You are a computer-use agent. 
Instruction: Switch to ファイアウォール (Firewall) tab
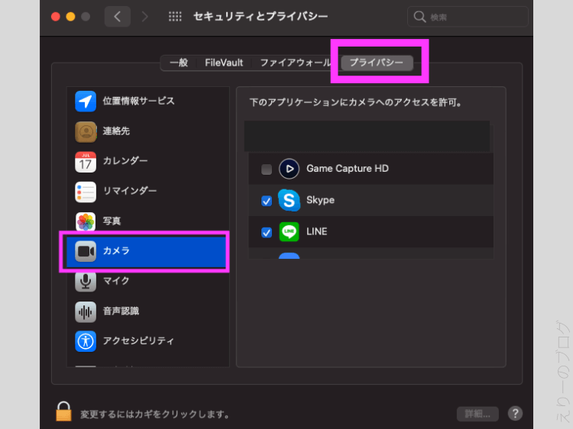[x=295, y=63]
